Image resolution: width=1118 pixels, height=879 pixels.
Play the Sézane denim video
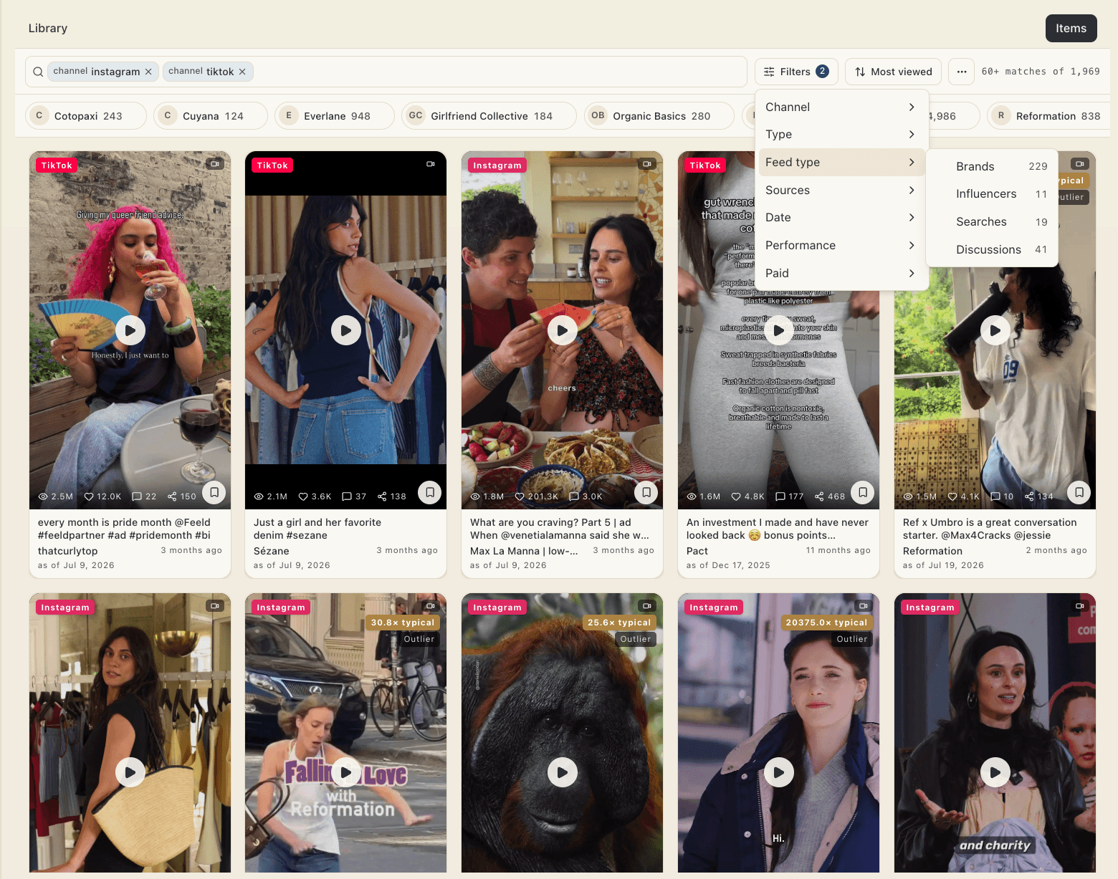click(346, 330)
